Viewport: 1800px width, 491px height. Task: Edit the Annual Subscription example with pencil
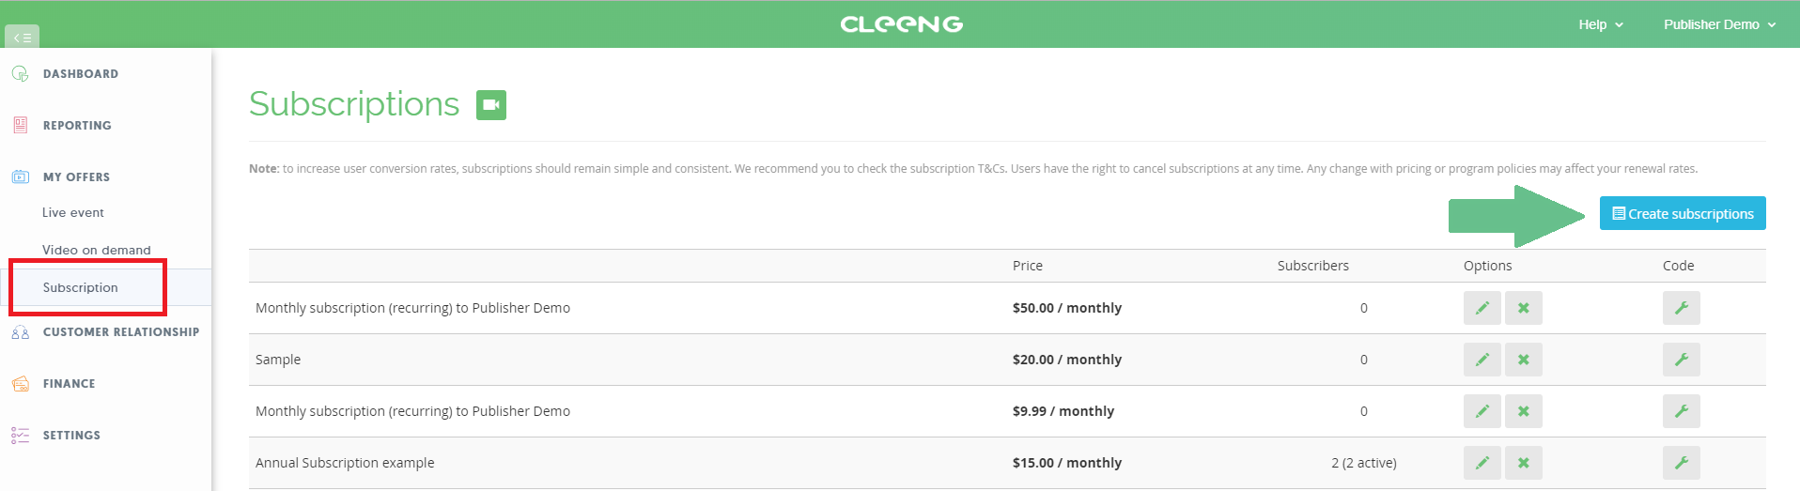click(x=1482, y=463)
